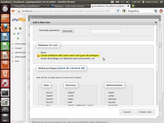
Task: Go to the Firefox home page icon
Action: [161, 11]
